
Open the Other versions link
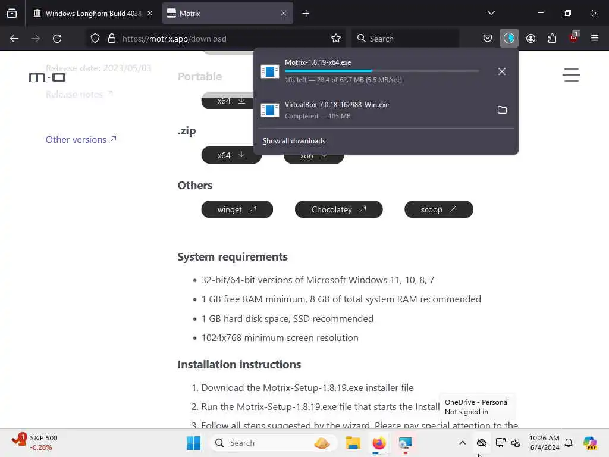[x=81, y=139]
